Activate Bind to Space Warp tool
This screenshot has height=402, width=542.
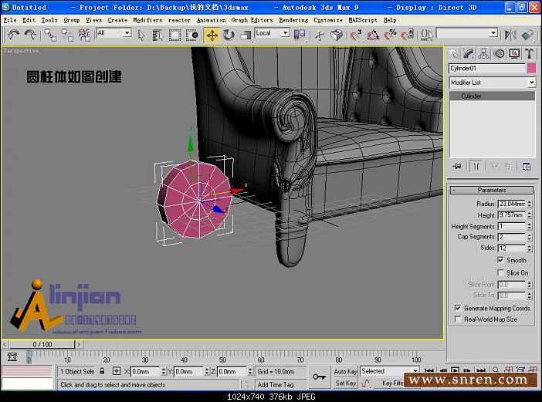pyautogui.click(x=84, y=35)
